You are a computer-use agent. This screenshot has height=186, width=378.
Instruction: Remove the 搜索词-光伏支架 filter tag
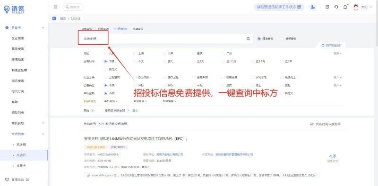point(128,111)
